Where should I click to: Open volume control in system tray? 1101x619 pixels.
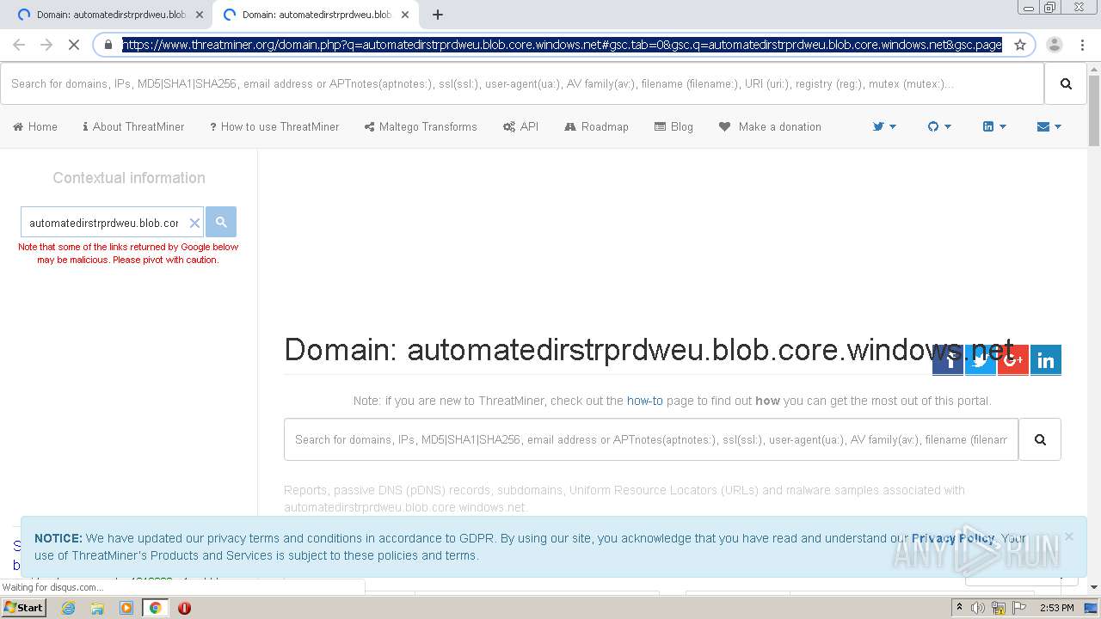978,608
